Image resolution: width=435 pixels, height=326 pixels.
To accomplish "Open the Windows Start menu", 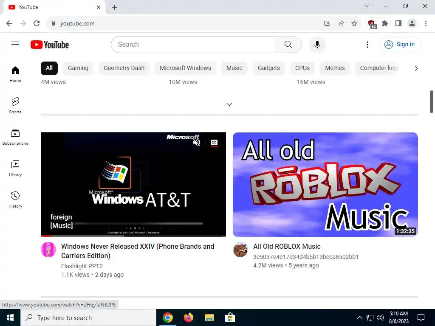I will 10,318.
